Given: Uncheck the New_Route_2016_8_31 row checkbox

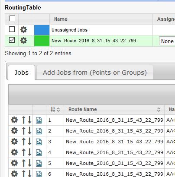Looking at the screenshot, I should pyautogui.click(x=12, y=40).
